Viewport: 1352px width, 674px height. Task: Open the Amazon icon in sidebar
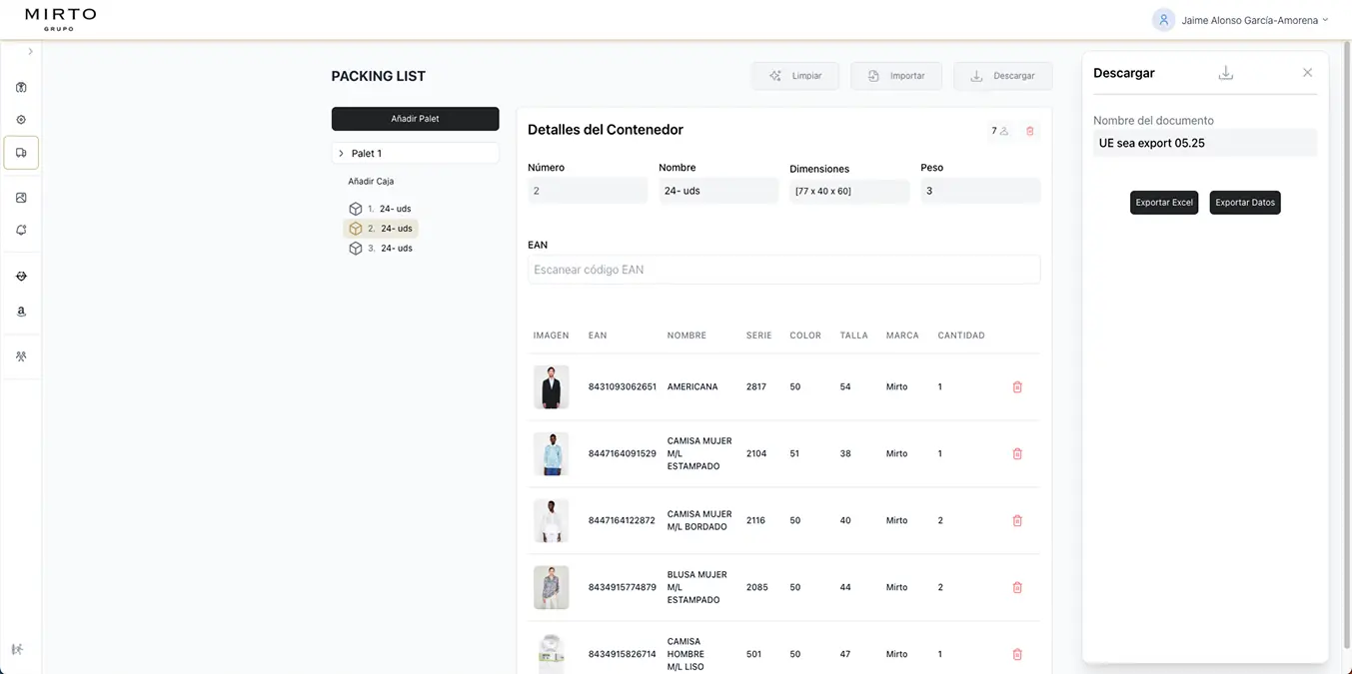click(x=21, y=312)
